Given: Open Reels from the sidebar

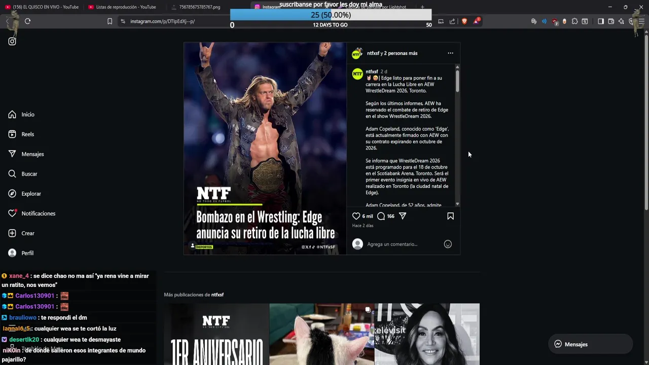Looking at the screenshot, I should point(21,134).
